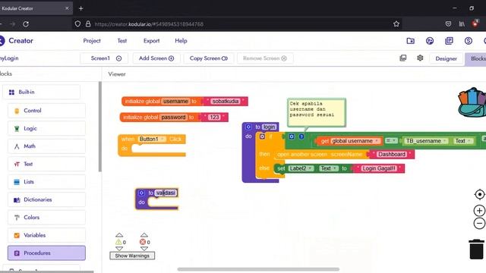Toggle the comment icon on and block

pyautogui.click(x=301, y=136)
